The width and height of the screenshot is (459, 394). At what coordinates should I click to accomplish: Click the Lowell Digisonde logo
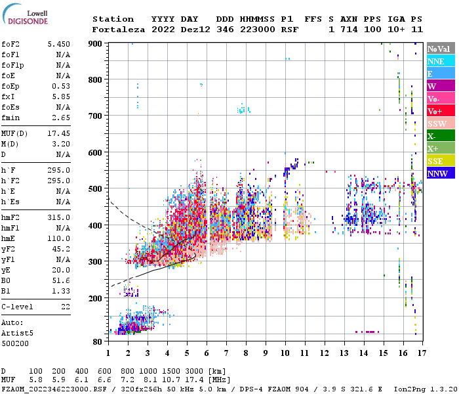pyautogui.click(x=25, y=14)
